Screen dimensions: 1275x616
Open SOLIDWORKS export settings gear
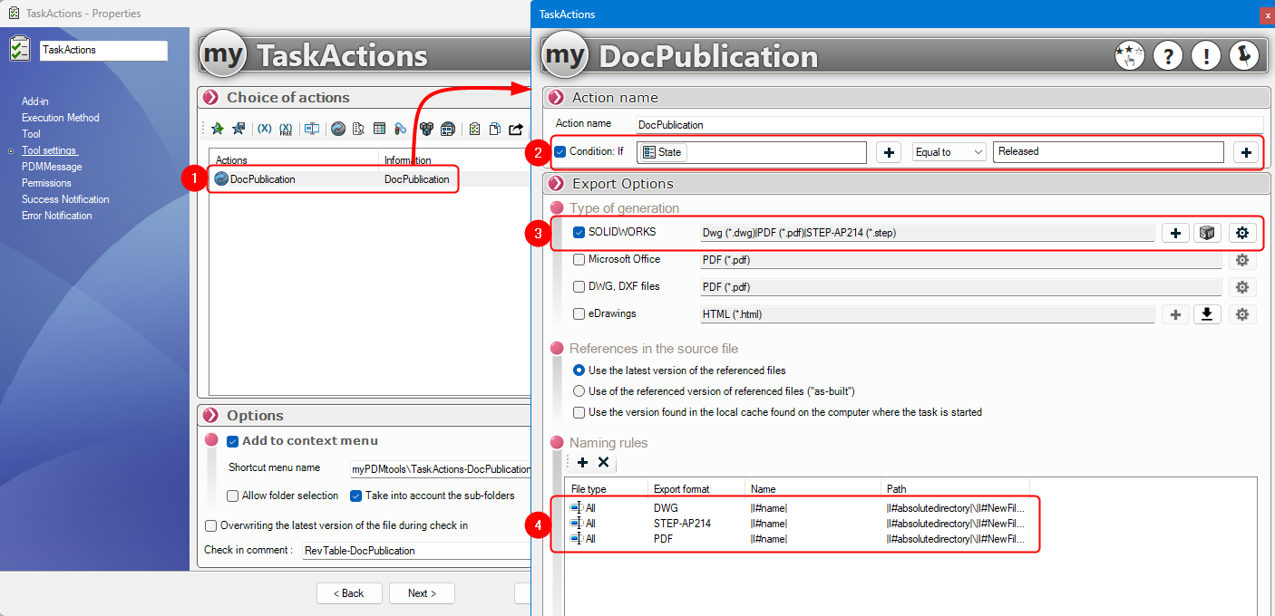pos(1242,233)
